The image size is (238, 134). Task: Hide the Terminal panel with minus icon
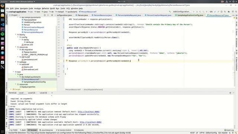coord(234,93)
